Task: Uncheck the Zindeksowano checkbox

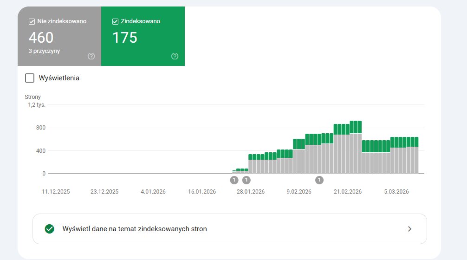Action: [116, 21]
